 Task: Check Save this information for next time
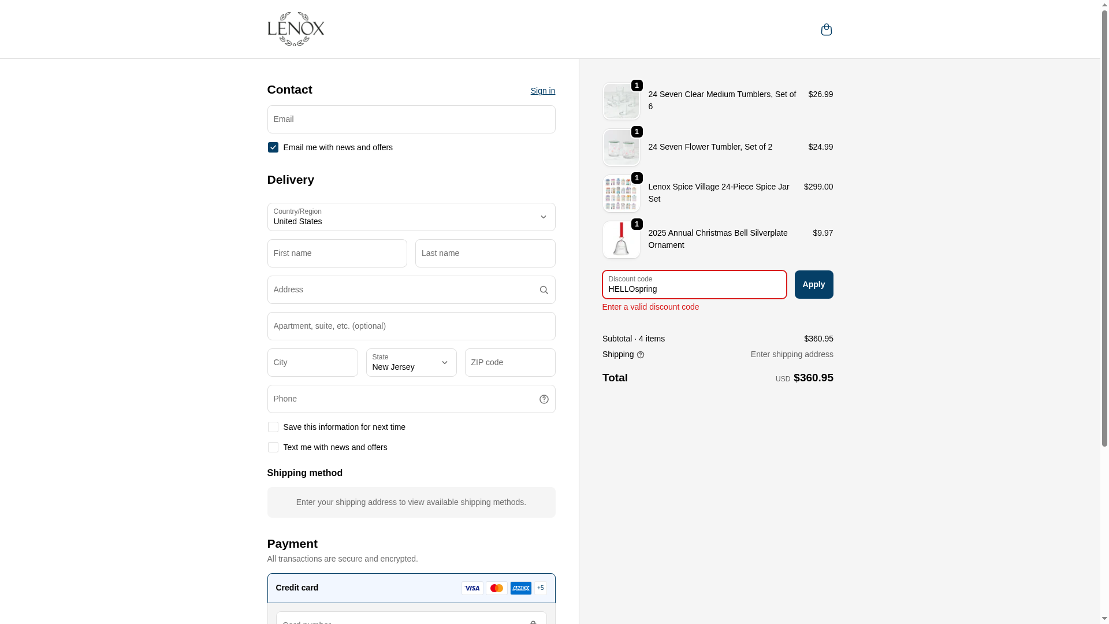(273, 427)
